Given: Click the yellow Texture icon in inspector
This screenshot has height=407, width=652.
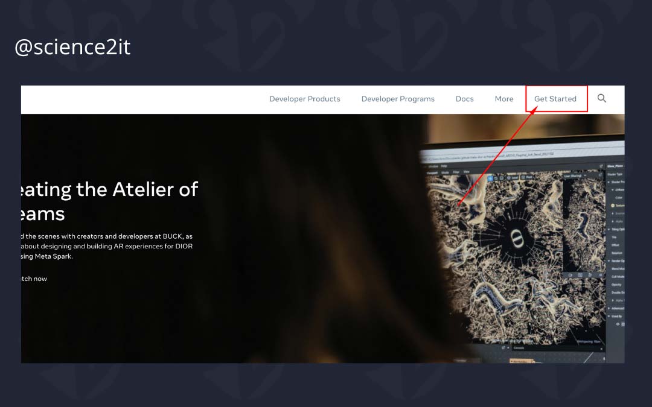Looking at the screenshot, I should click(613, 206).
